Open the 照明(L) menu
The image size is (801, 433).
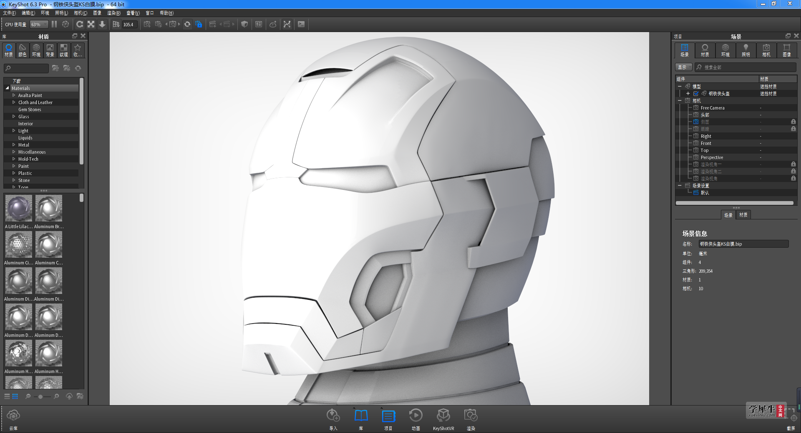(62, 13)
